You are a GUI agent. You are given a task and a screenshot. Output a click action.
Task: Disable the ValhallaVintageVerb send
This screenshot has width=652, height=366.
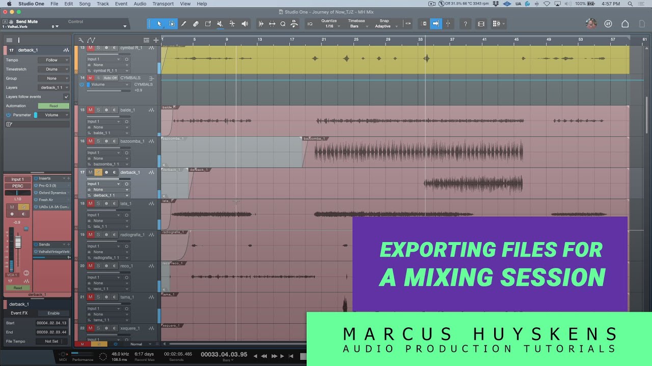[36, 252]
